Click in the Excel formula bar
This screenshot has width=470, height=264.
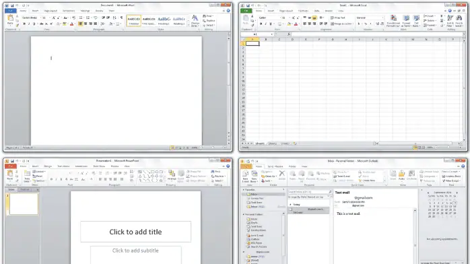pyautogui.click(x=377, y=34)
